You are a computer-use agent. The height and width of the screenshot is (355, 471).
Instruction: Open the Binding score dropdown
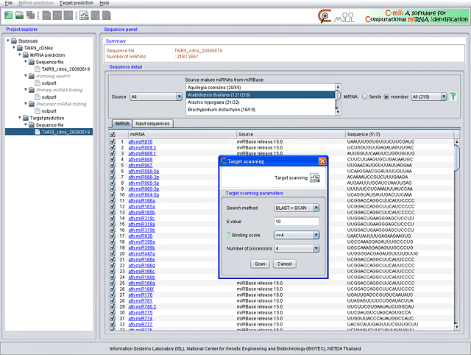point(296,235)
